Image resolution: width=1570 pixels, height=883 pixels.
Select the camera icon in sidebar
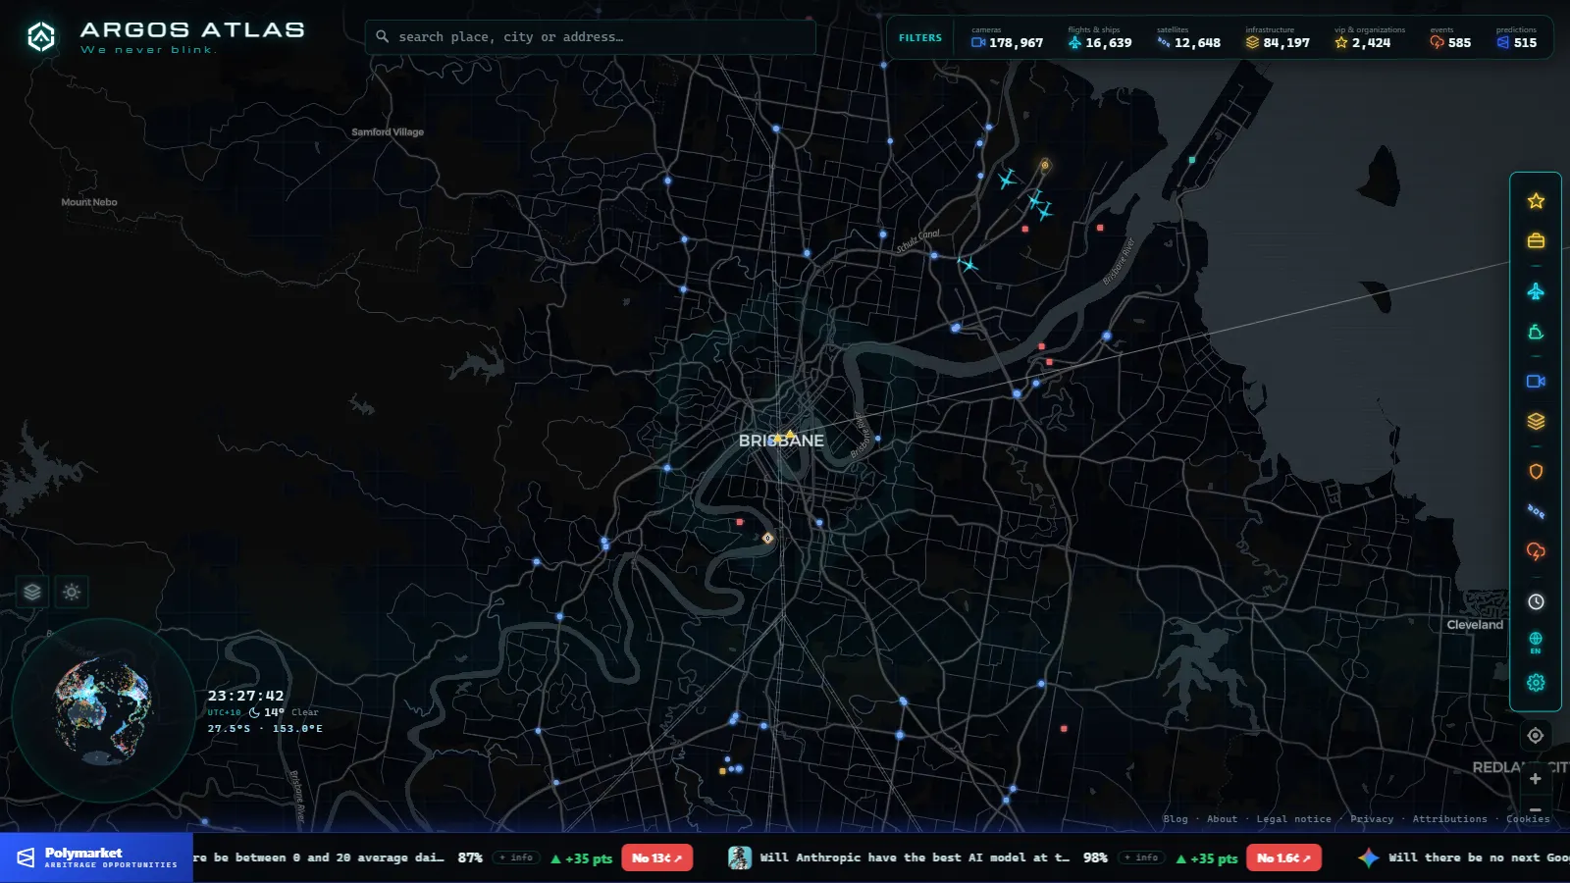(1536, 382)
